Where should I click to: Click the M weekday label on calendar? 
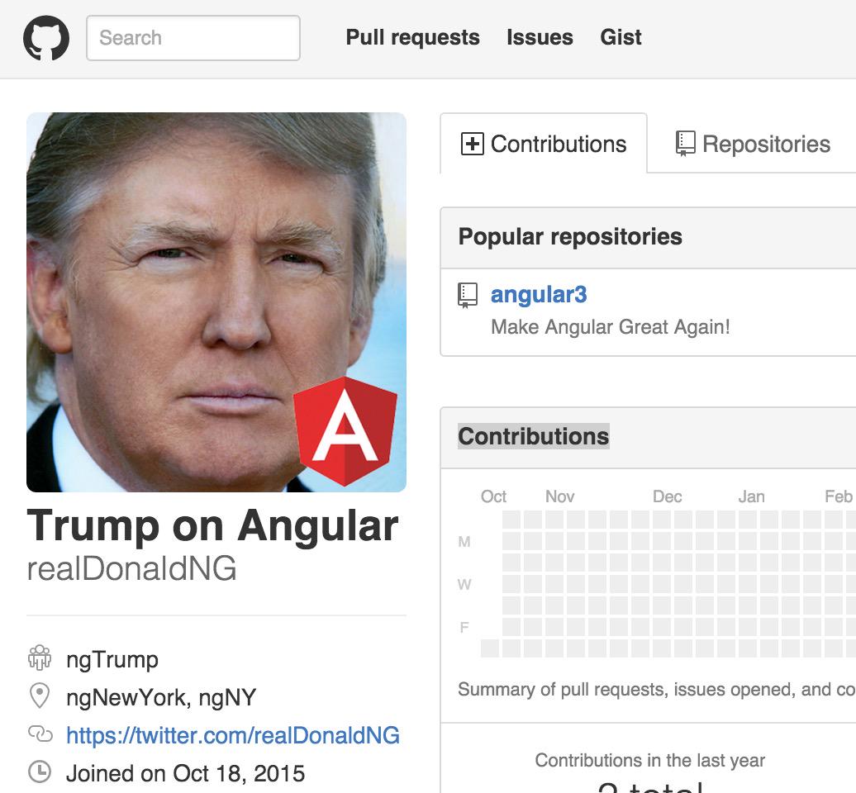tap(464, 541)
